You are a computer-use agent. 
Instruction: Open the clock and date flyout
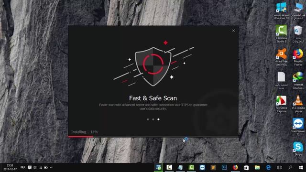coord(10,167)
